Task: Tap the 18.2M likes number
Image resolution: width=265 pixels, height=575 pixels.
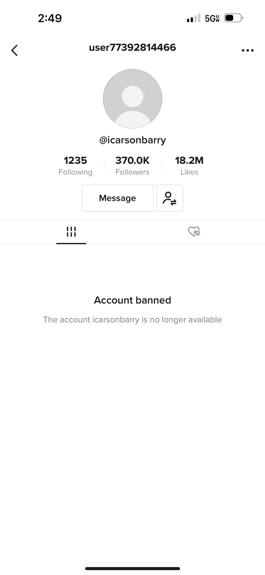Action: [189, 160]
